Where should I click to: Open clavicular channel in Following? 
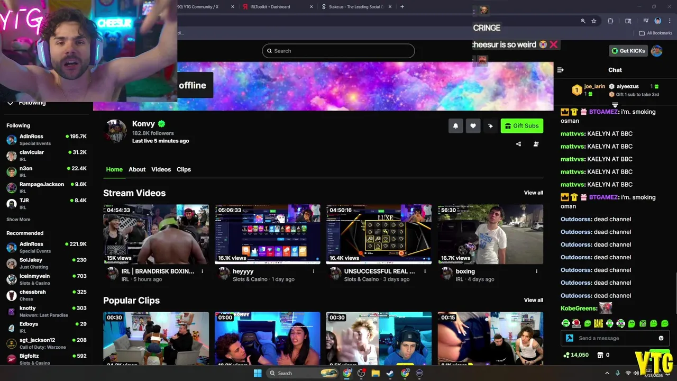[47, 156]
